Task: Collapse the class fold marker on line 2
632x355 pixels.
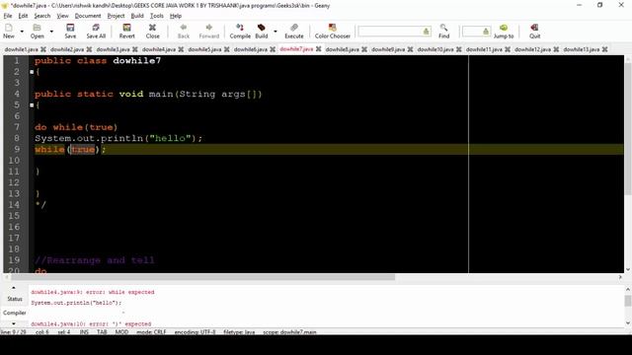Action: pyautogui.click(x=32, y=72)
